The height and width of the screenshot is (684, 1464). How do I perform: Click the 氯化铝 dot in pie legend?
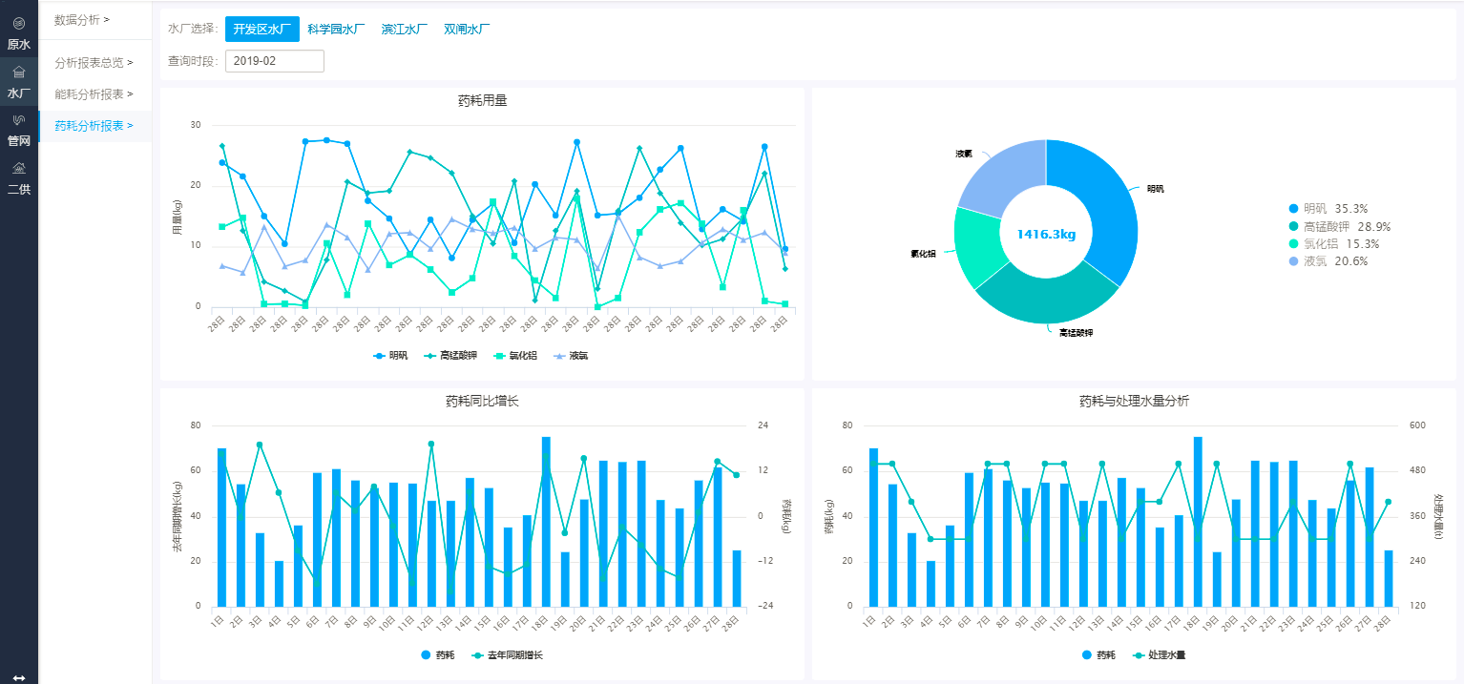[1293, 244]
